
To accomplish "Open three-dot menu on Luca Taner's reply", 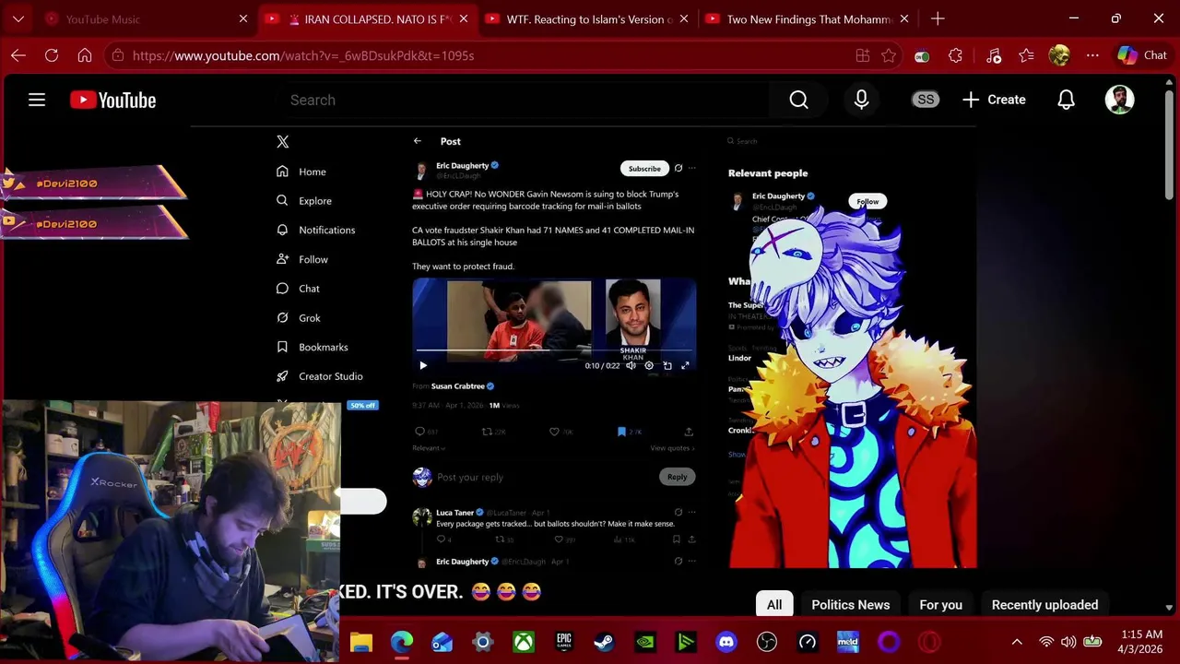I will [x=692, y=512].
